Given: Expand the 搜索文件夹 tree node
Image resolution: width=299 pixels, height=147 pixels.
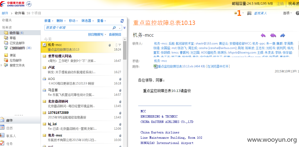Looking at the screenshot, I should pyautogui.click(x=2, y=65).
